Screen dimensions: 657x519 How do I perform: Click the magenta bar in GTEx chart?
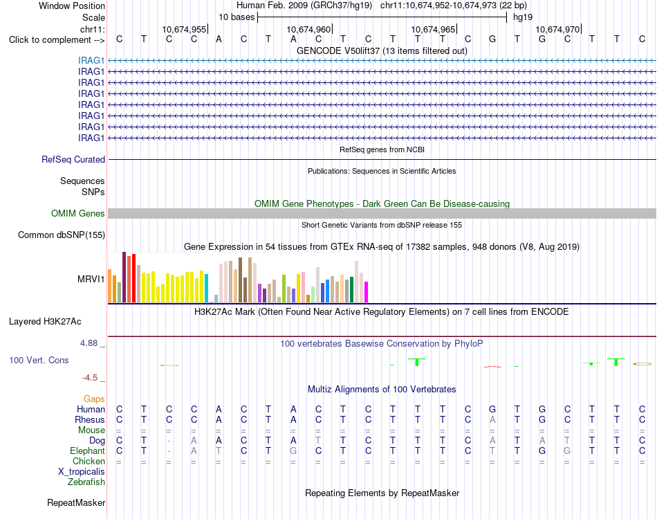[x=367, y=292]
